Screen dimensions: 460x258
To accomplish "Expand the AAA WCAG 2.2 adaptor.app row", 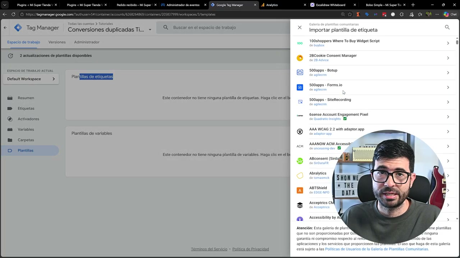I will pyautogui.click(x=448, y=132).
